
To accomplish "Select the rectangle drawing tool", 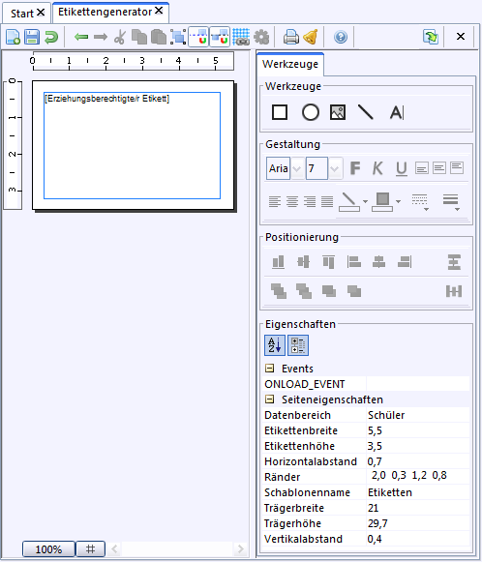I will coord(280,112).
